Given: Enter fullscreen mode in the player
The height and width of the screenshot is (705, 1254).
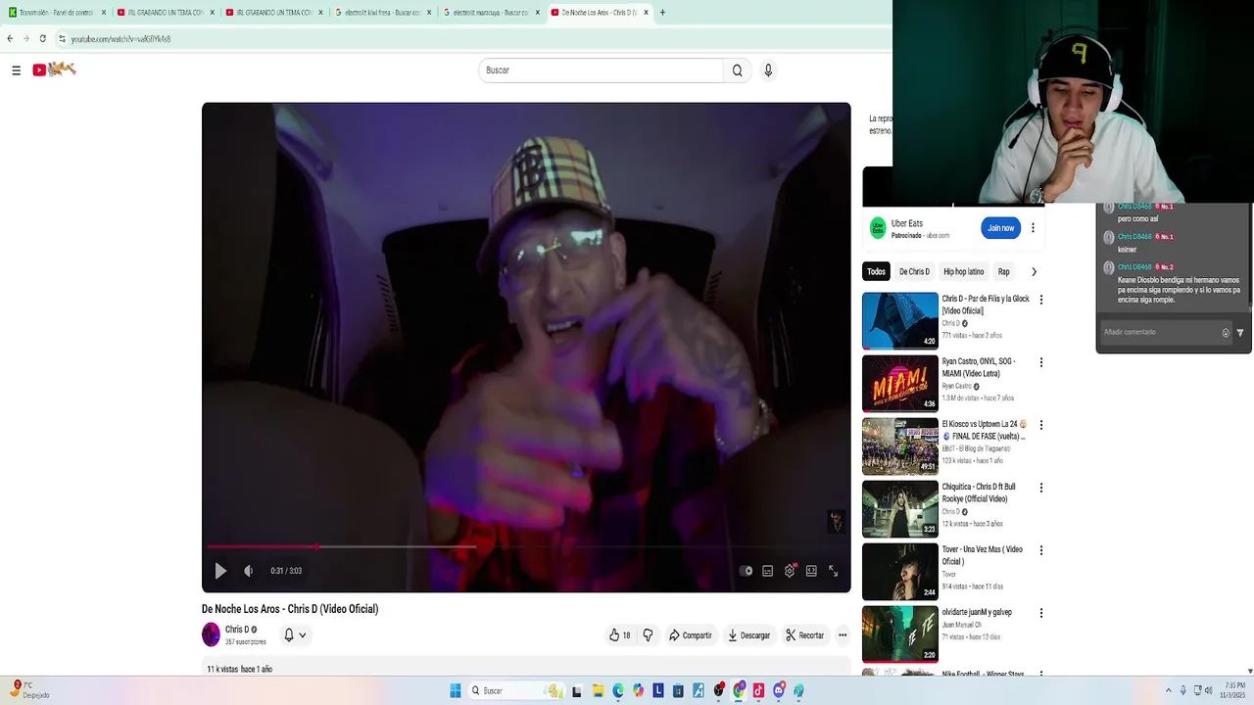Looking at the screenshot, I should point(834,571).
